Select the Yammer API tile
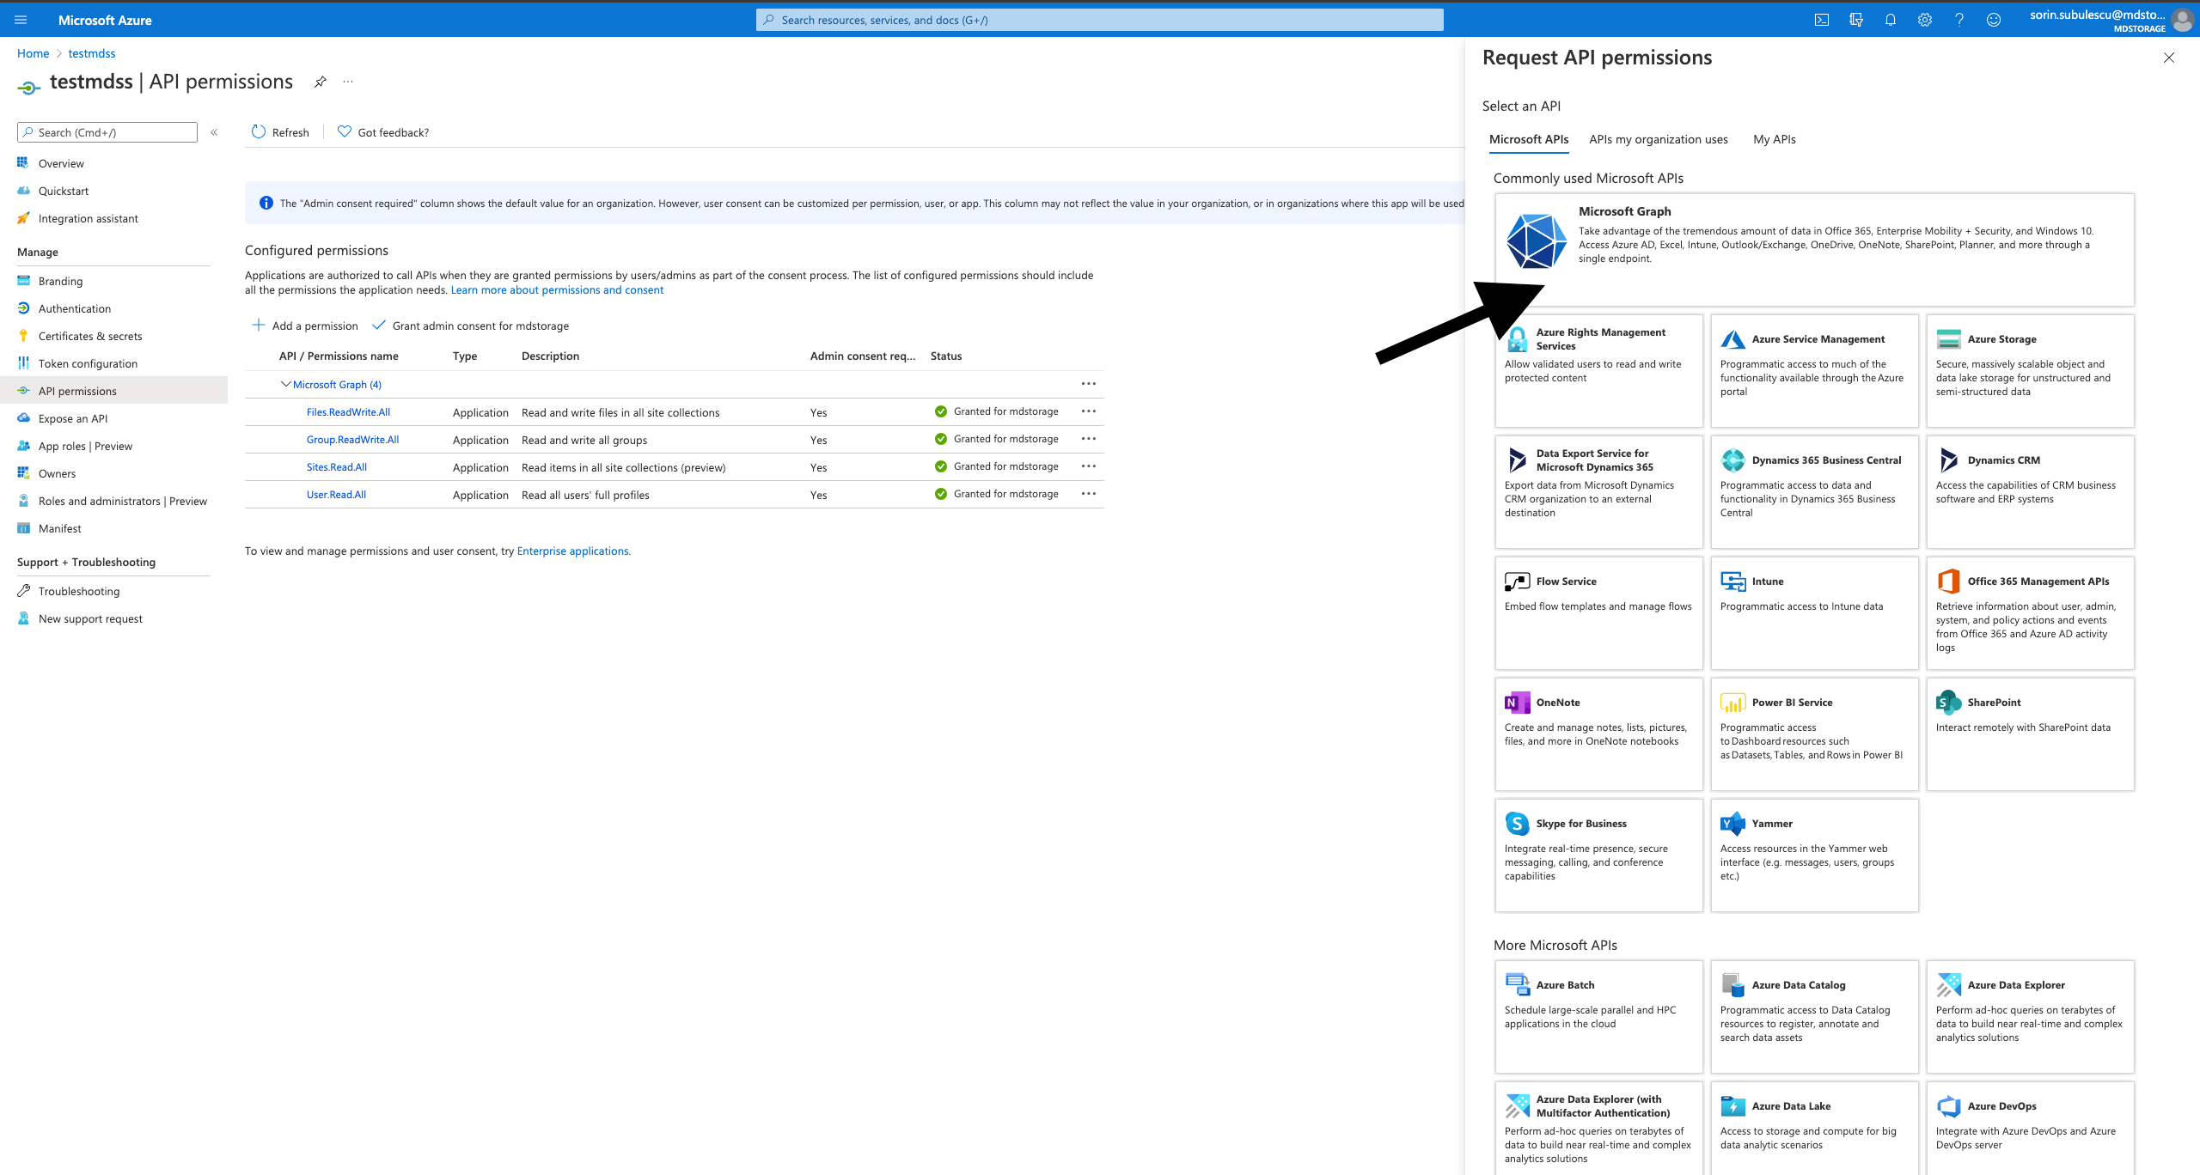Viewport: 2200px width, 1175px height. [x=1814, y=855]
